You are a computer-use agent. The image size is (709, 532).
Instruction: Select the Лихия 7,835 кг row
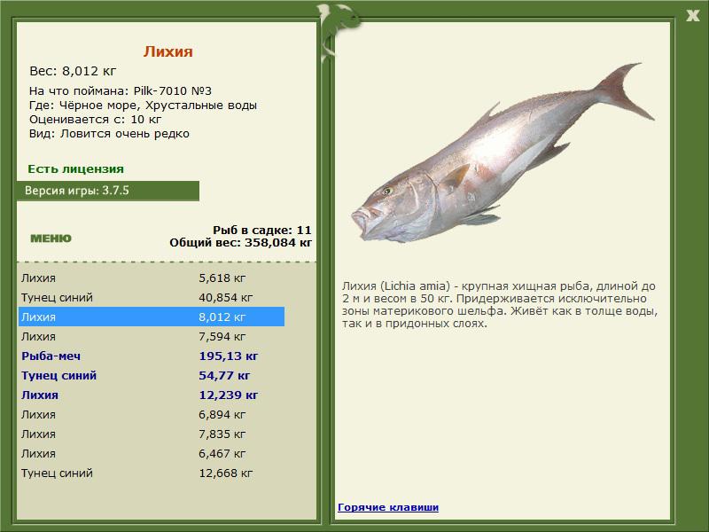152,434
